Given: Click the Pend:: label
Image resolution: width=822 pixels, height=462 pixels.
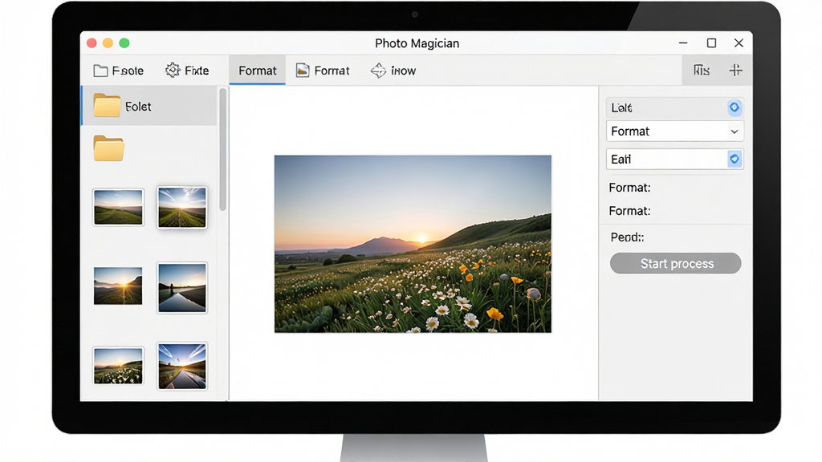Looking at the screenshot, I should [x=627, y=237].
